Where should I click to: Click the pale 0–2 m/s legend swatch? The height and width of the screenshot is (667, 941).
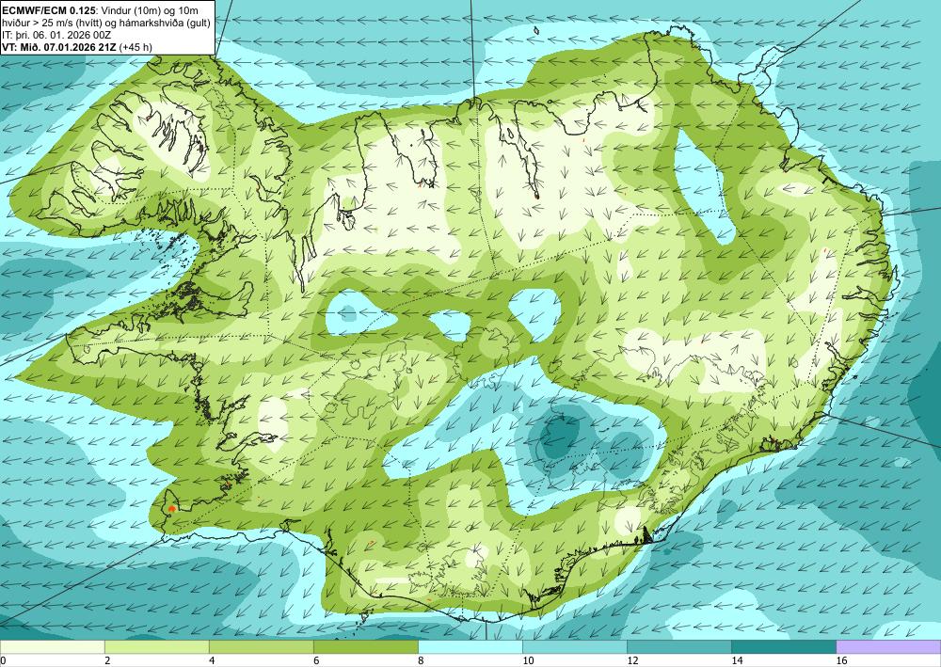(x=52, y=646)
